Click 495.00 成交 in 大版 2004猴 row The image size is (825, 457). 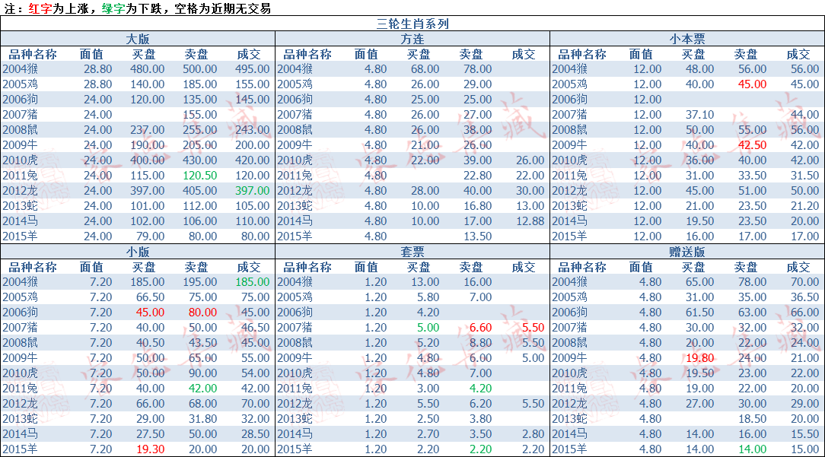pos(253,69)
